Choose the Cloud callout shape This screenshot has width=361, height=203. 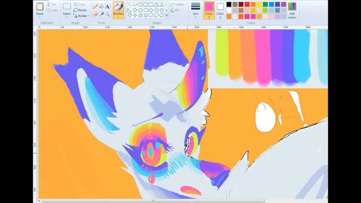coord(162,15)
